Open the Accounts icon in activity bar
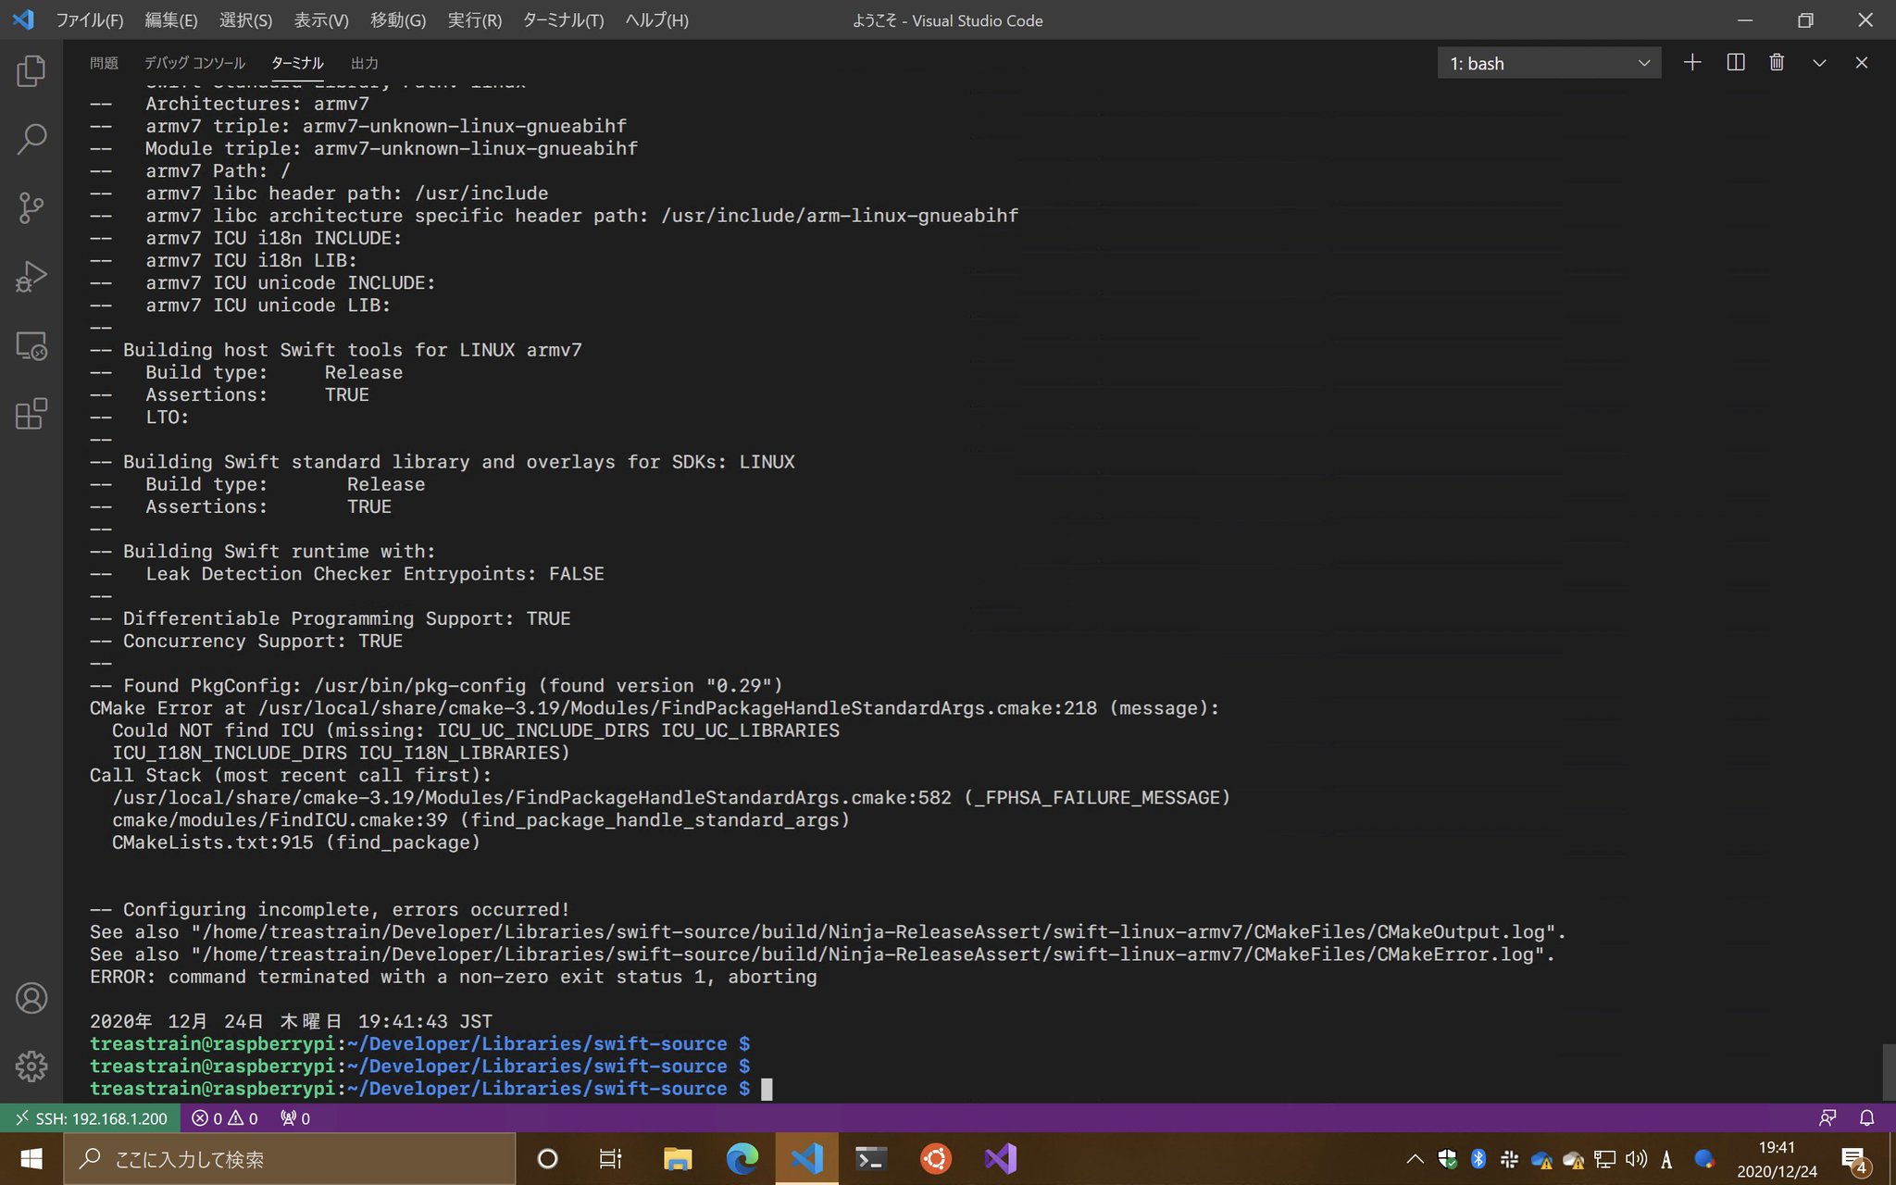This screenshot has height=1185, width=1896. coord(31,998)
